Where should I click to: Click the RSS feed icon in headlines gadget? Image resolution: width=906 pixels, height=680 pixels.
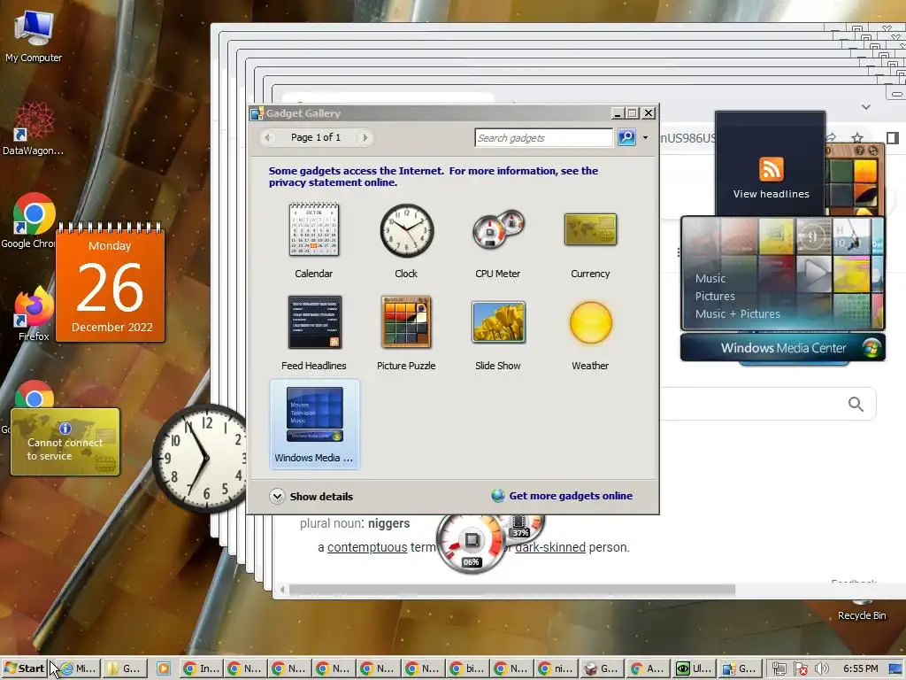click(772, 169)
